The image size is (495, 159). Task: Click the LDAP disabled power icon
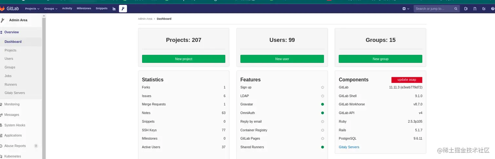click(x=322, y=96)
